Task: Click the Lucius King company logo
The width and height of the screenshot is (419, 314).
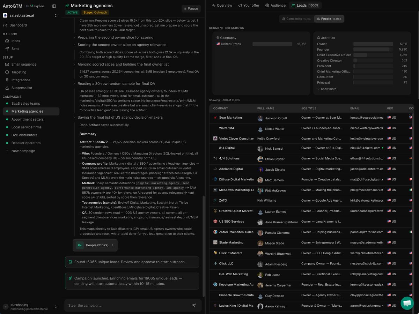Action: (x=215, y=306)
